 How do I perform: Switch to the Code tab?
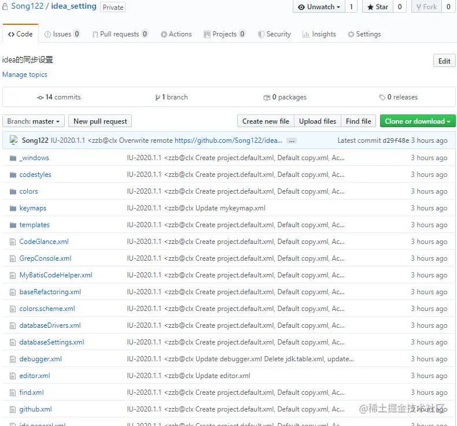point(20,34)
